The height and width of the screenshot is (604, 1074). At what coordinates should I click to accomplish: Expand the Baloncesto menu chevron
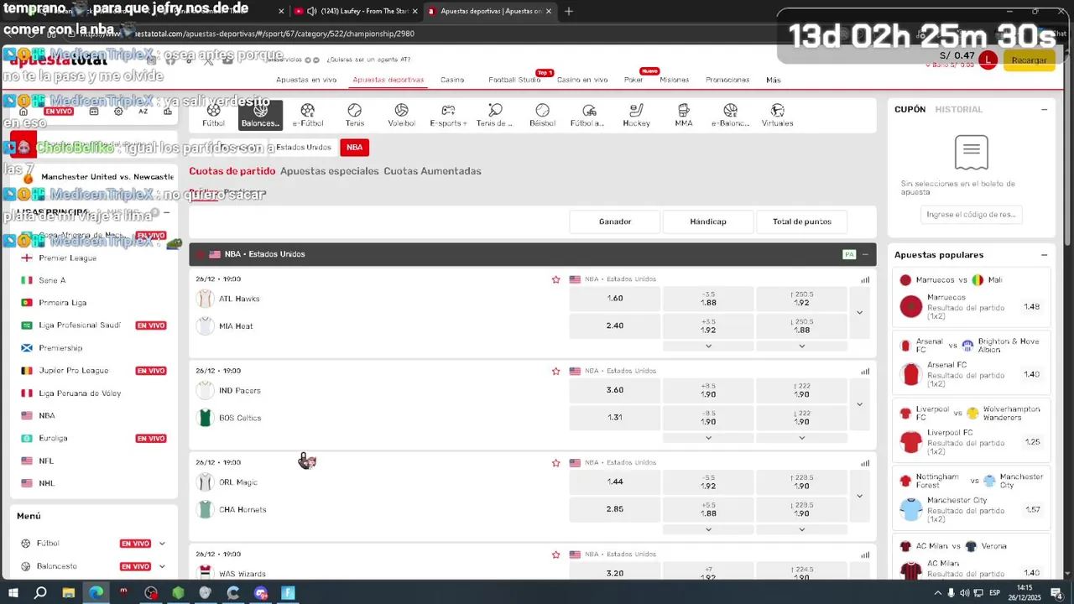[162, 566]
